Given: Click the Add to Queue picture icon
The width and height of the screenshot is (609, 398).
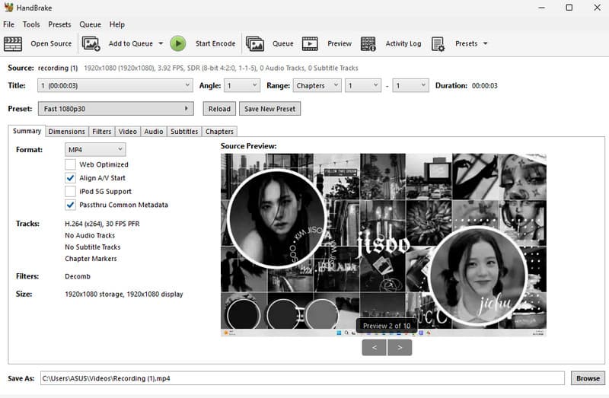Looking at the screenshot, I should 91,43.
